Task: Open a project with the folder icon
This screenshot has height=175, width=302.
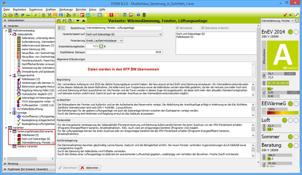Action: pyautogui.click(x=11, y=15)
